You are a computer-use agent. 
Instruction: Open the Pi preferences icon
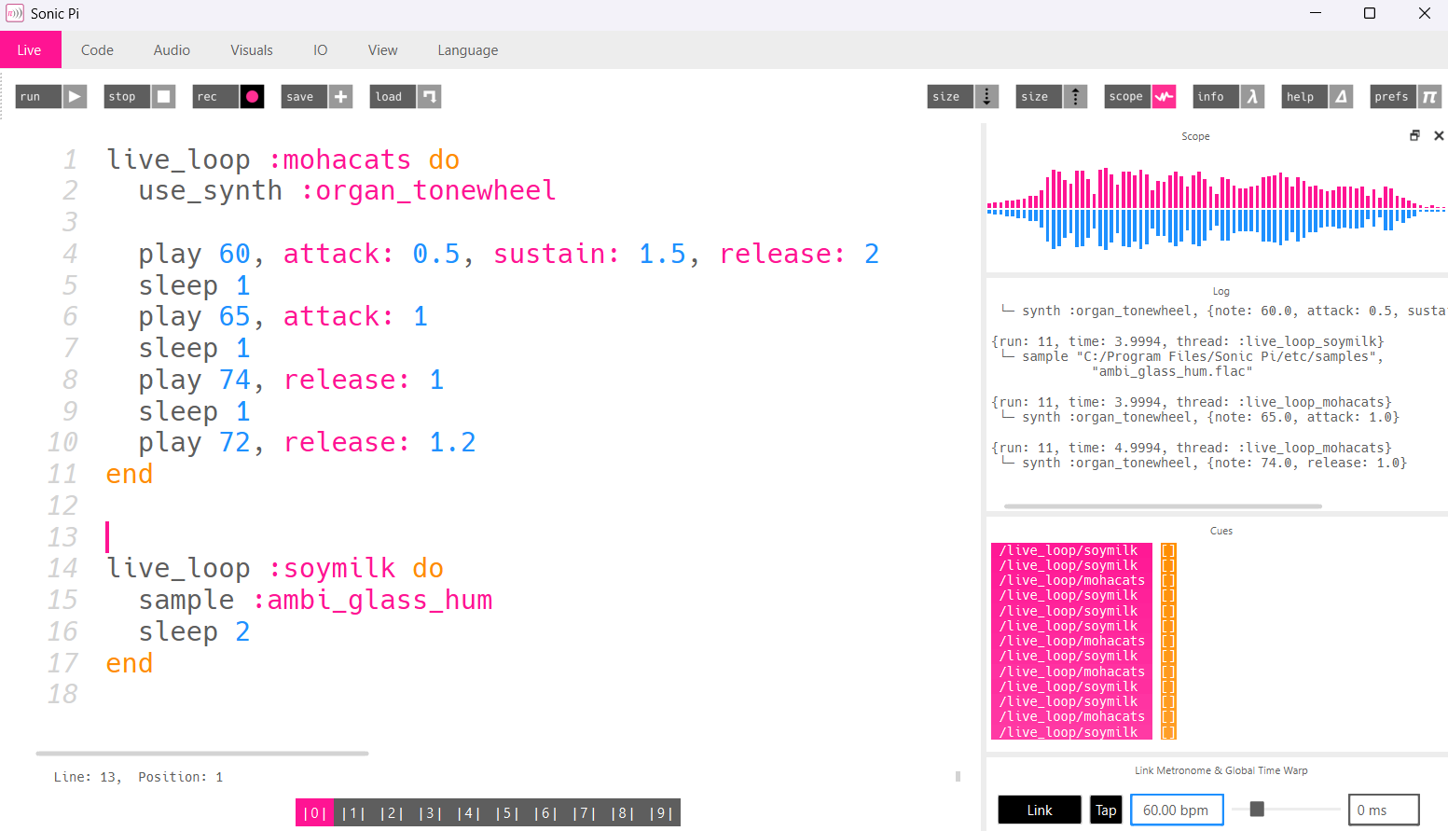pos(1428,96)
